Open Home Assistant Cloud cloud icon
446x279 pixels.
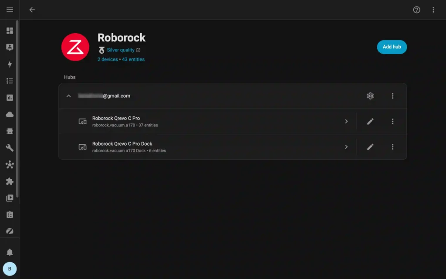point(10,114)
